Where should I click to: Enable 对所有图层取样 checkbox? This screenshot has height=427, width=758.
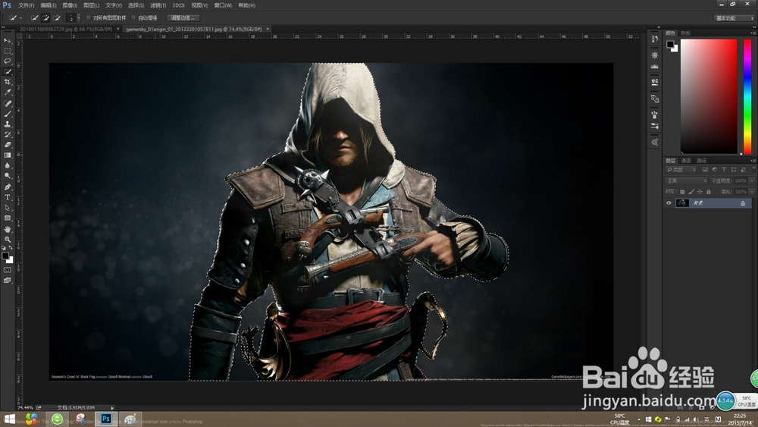point(89,18)
